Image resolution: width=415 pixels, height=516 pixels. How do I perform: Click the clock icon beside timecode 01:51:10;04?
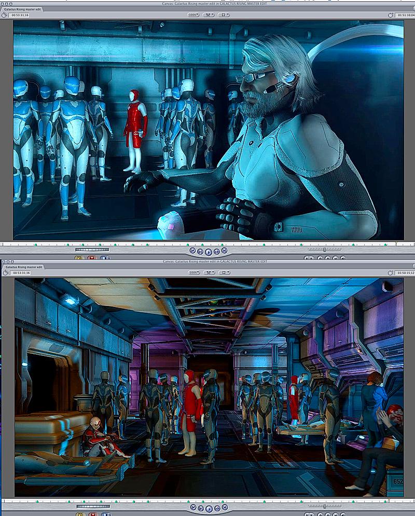click(x=390, y=15)
